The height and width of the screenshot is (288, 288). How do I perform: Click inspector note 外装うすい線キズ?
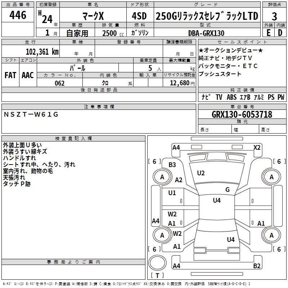[25, 152]
